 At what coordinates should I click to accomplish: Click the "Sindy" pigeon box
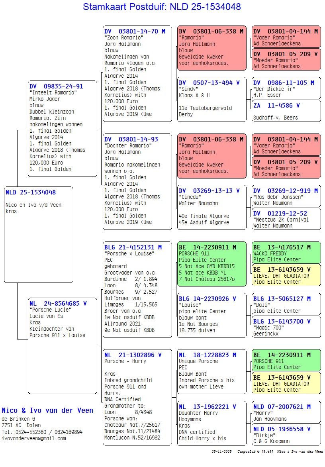tap(211, 99)
